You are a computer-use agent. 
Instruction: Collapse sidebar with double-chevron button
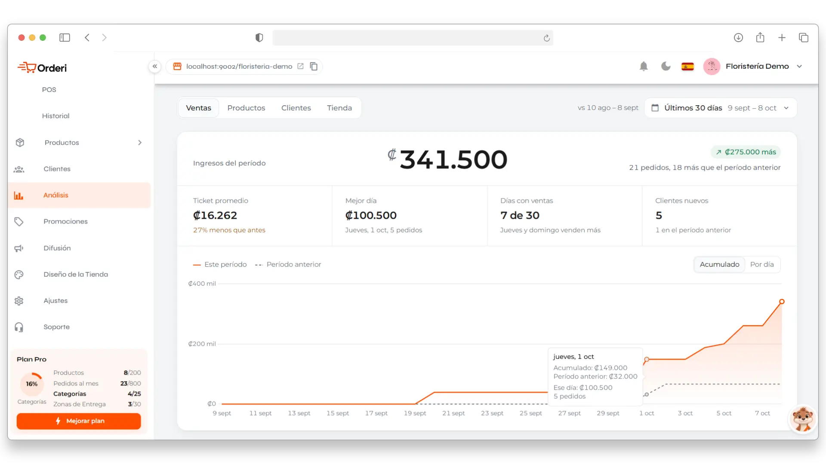point(155,66)
